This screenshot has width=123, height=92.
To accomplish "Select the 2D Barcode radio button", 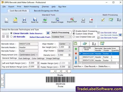I will (11, 37).
